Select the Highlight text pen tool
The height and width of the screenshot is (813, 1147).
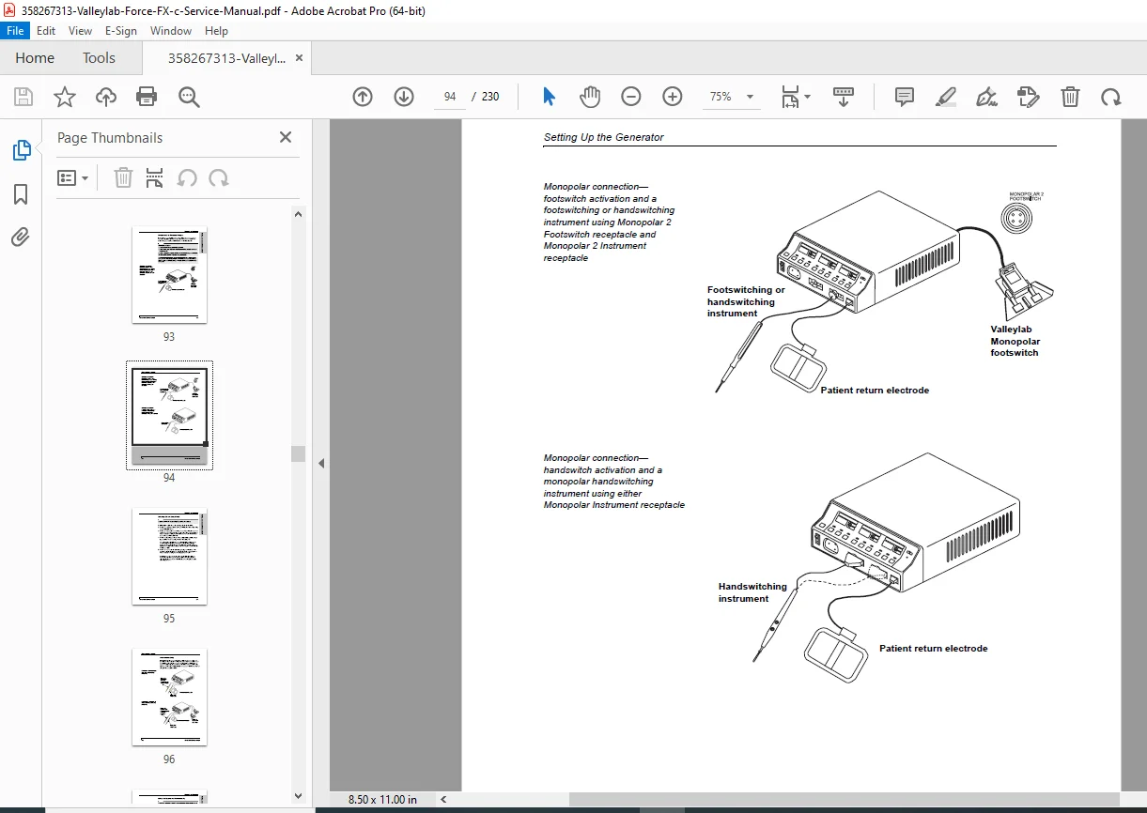click(x=946, y=97)
